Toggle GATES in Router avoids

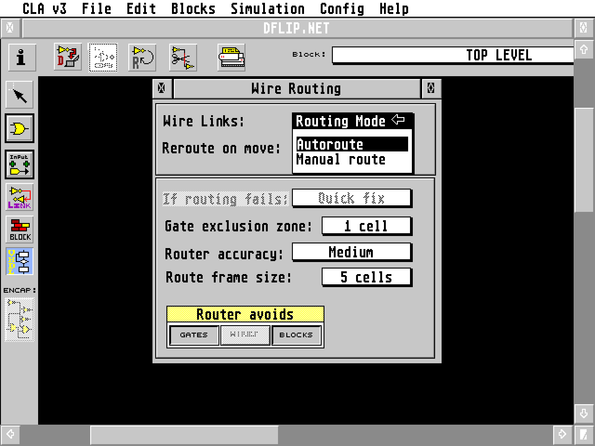tap(194, 335)
